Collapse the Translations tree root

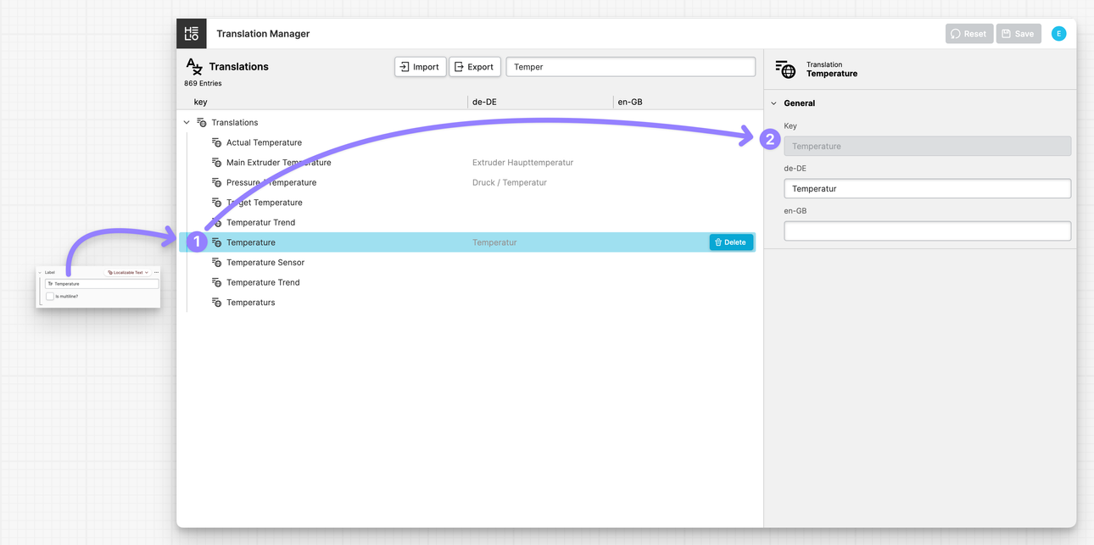(x=187, y=123)
